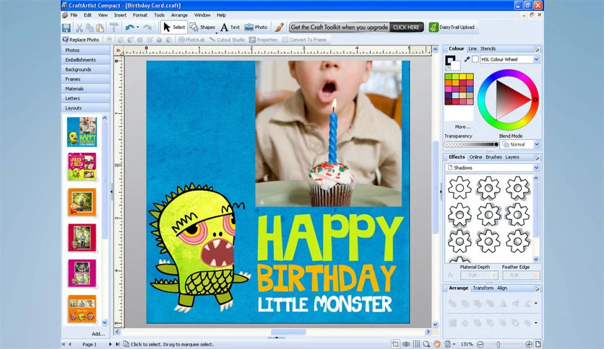Click the fit page icon next to zoom in
604x349 pixels.
coord(538,344)
